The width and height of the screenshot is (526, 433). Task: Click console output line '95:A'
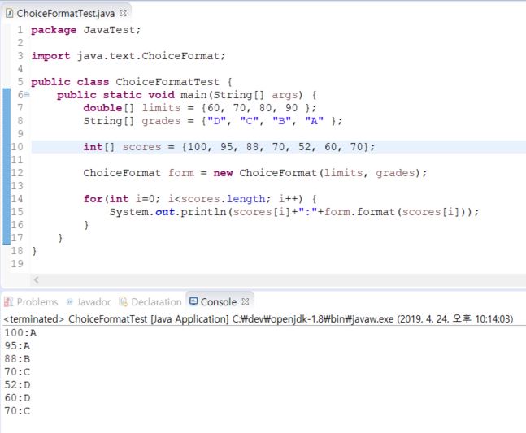pyautogui.click(x=17, y=346)
